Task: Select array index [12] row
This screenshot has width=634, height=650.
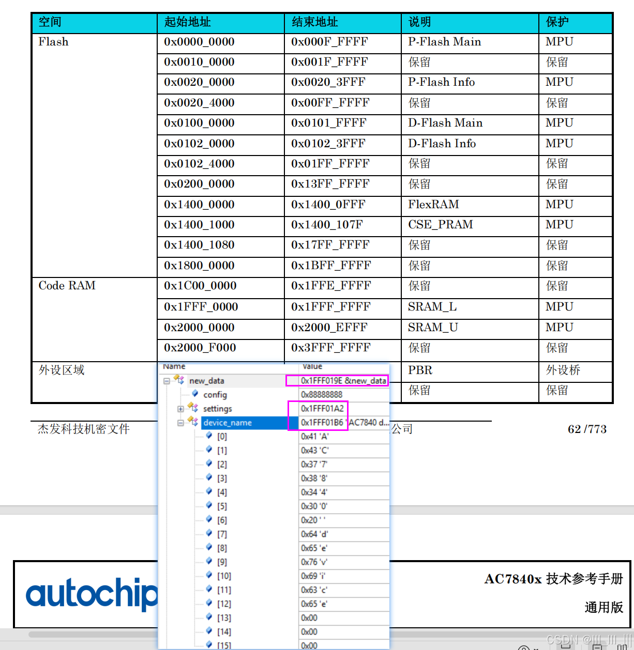Action: click(x=274, y=604)
